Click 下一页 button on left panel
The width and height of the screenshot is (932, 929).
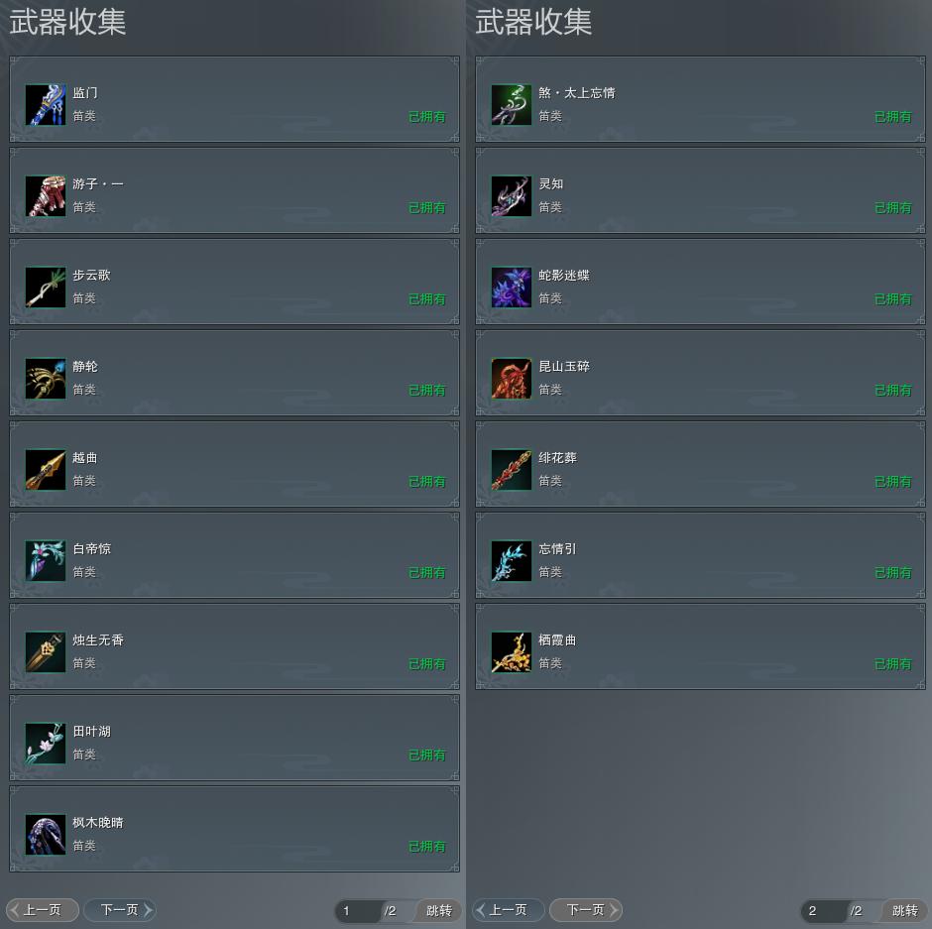point(120,910)
